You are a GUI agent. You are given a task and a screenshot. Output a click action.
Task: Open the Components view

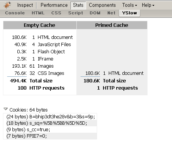click(102, 5)
